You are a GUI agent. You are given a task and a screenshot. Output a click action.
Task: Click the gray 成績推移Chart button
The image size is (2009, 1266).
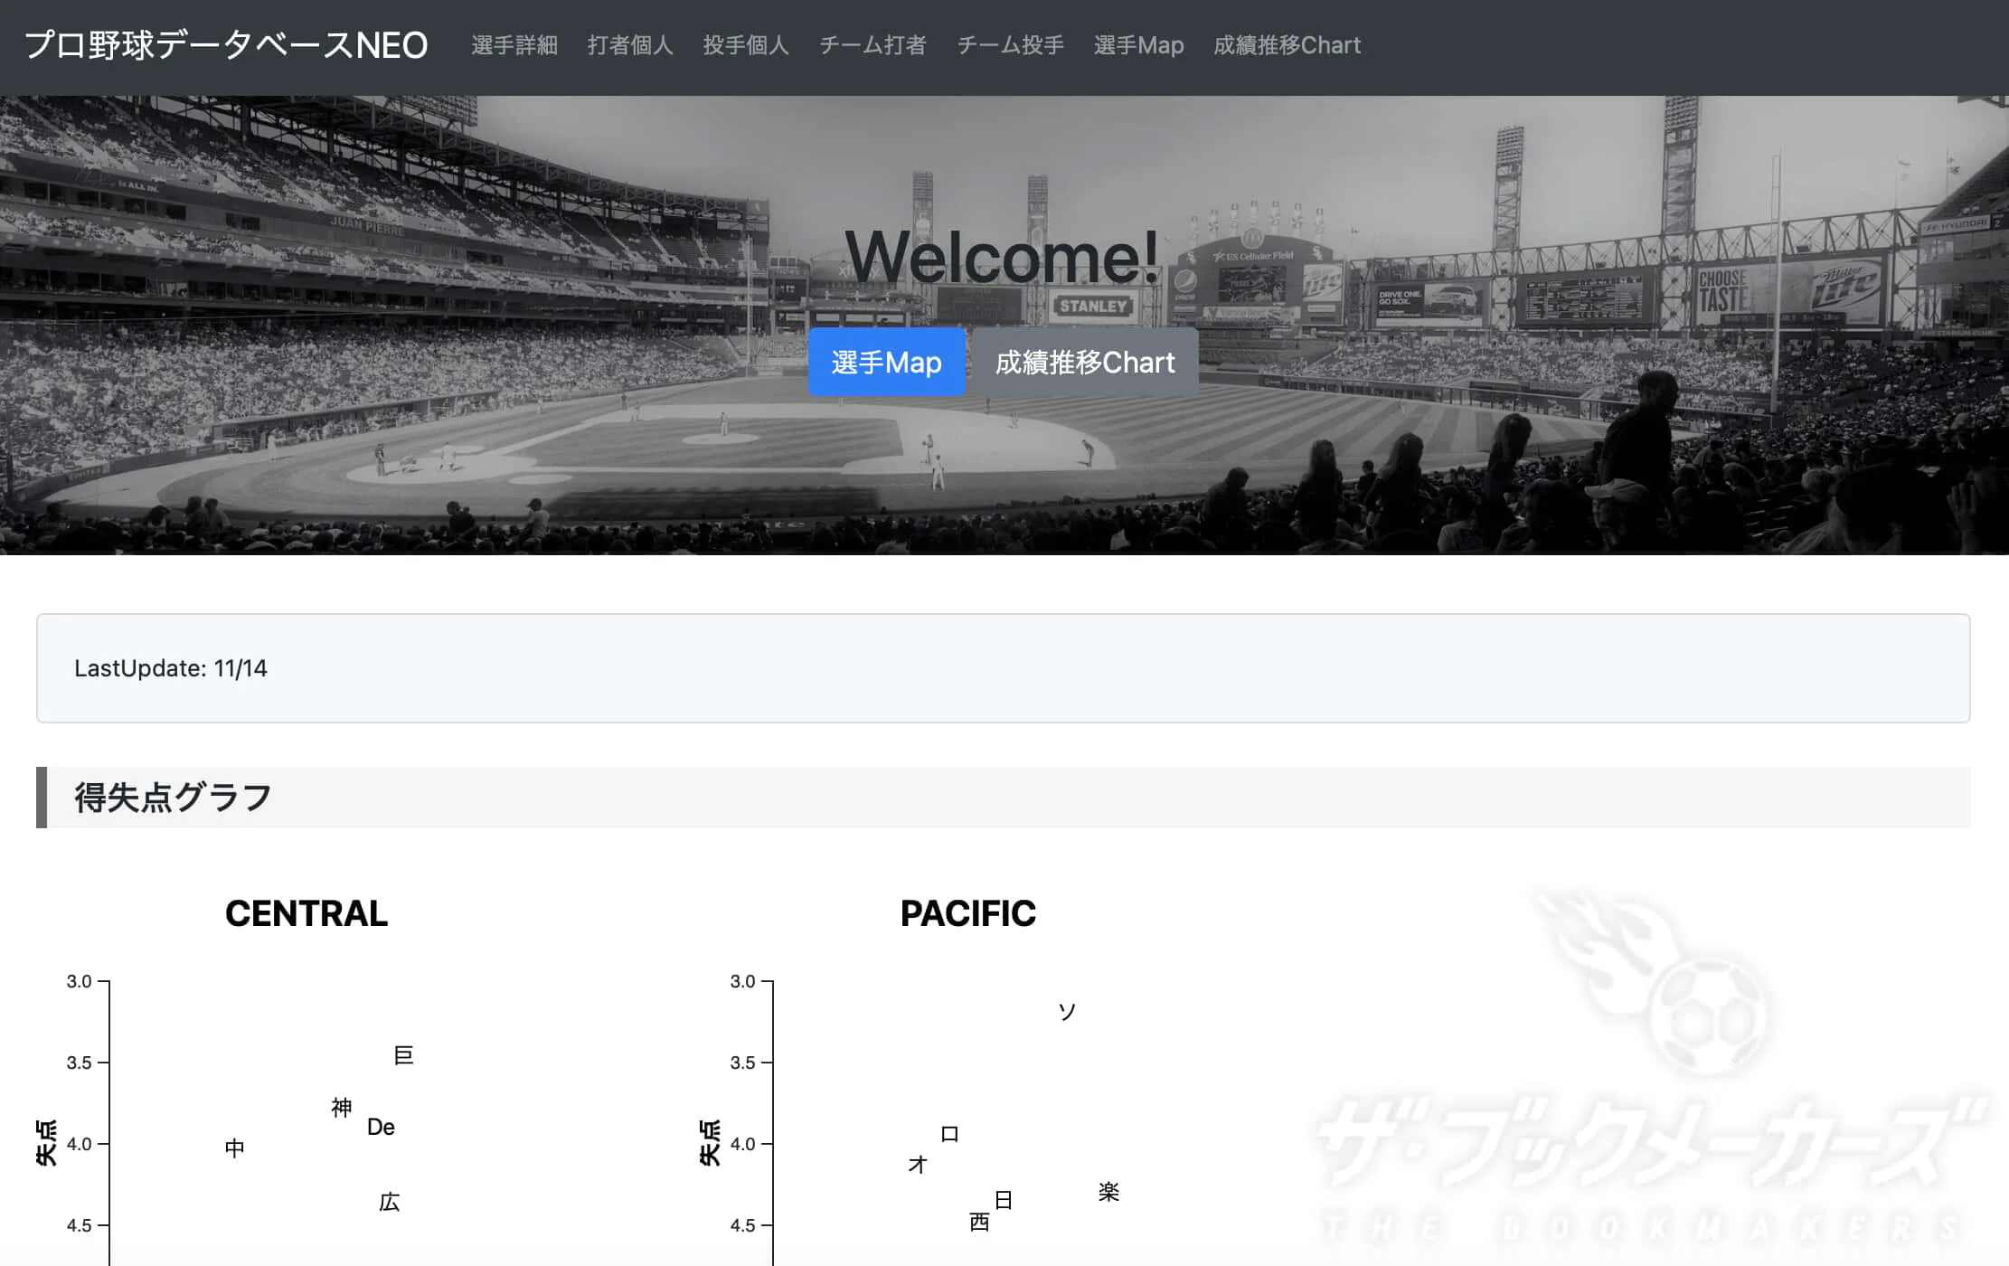coord(1085,362)
